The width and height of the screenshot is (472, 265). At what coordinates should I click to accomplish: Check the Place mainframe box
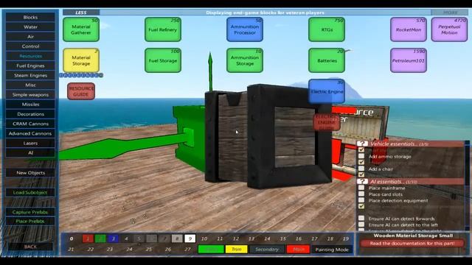click(361, 188)
